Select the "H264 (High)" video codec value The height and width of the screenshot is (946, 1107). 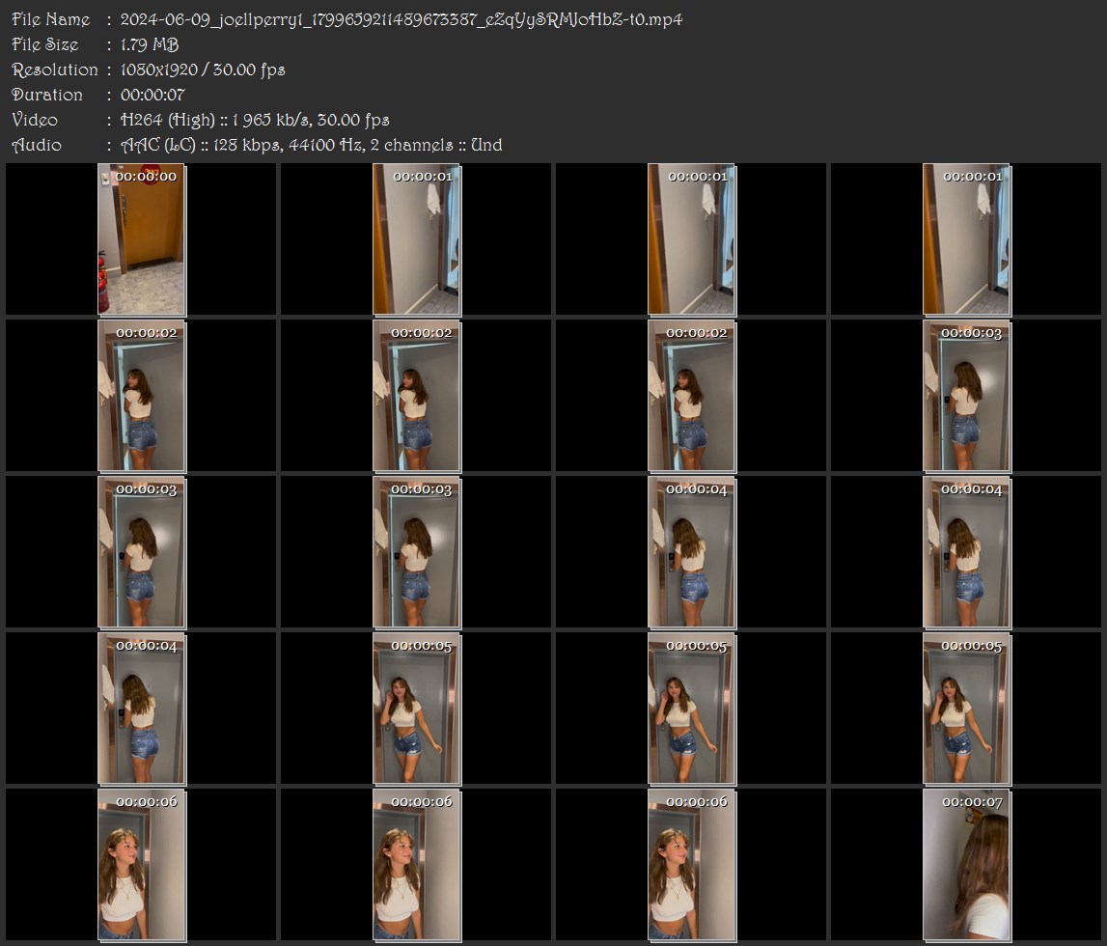pos(167,120)
